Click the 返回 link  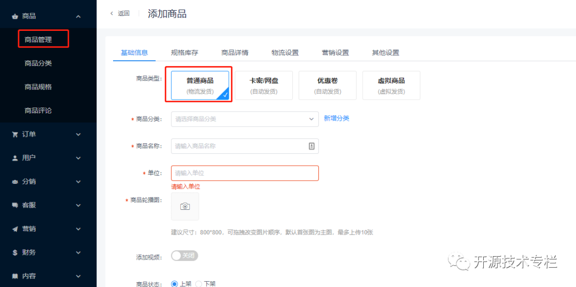pos(123,13)
